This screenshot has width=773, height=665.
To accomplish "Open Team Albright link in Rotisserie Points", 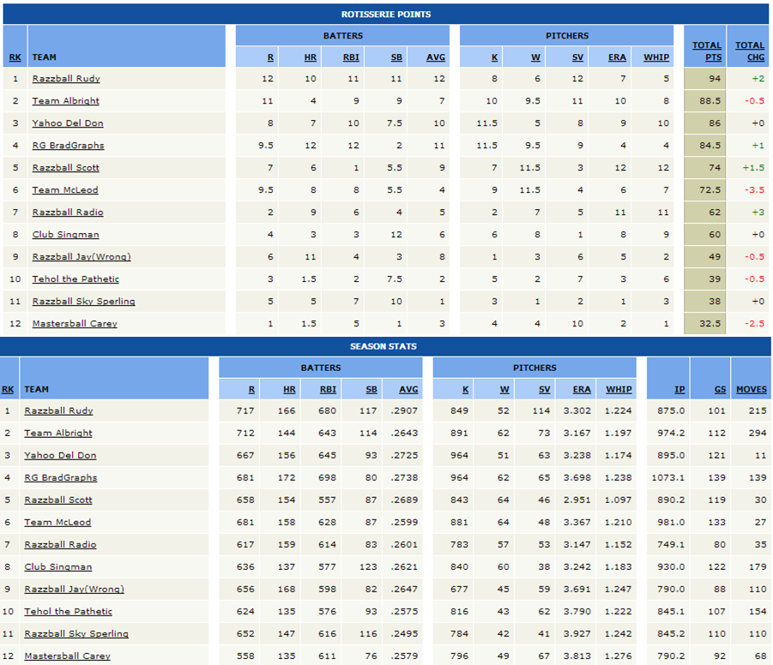I will [x=65, y=101].
